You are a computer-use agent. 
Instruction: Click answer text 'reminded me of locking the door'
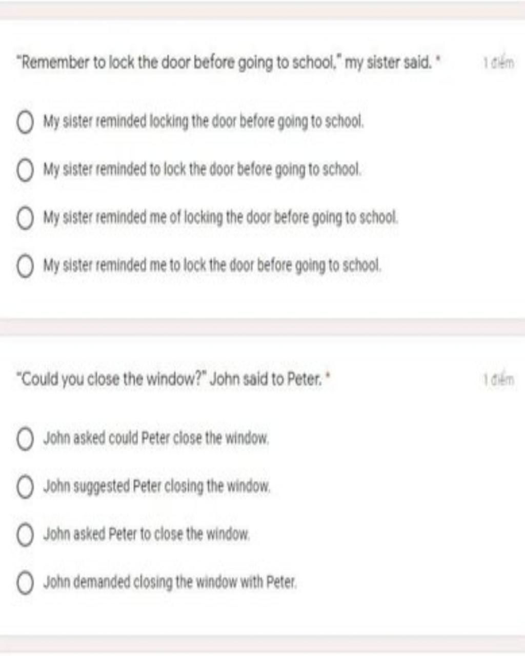(220, 218)
